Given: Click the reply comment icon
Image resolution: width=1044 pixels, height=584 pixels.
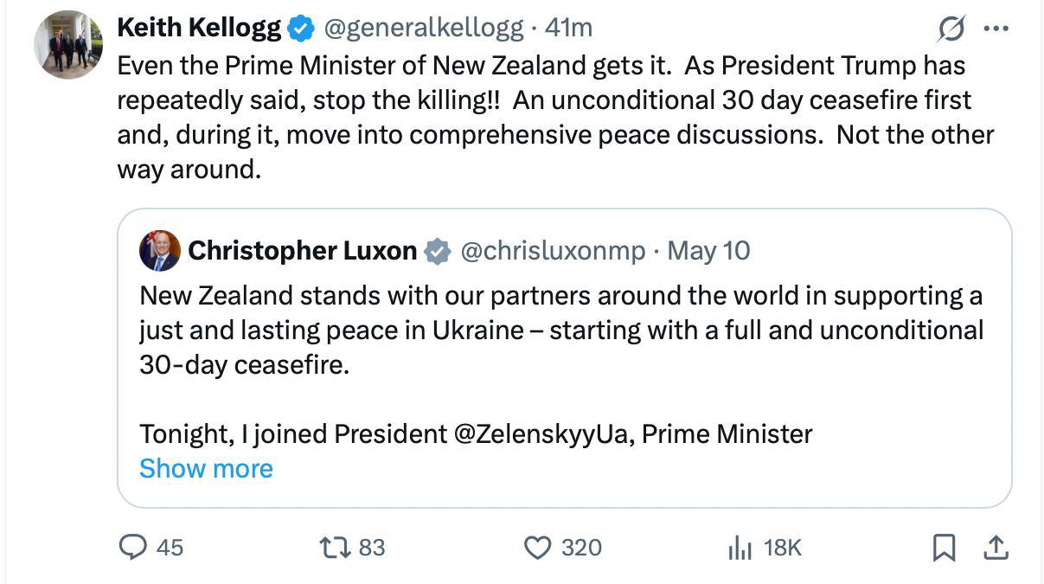Looking at the screenshot, I should (x=132, y=547).
